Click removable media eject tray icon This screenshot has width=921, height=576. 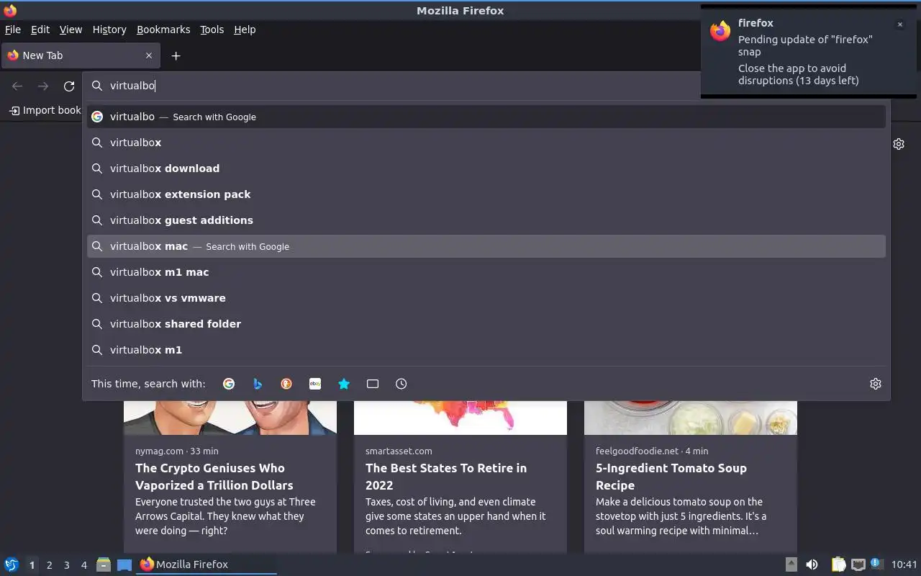tap(791, 564)
